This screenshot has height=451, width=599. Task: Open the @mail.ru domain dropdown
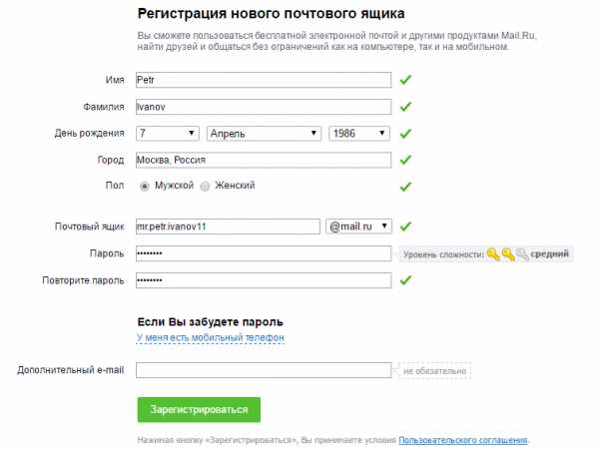358,226
